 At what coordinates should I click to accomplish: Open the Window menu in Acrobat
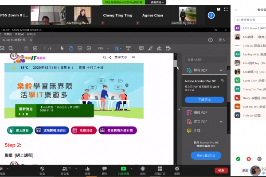point(20,34)
